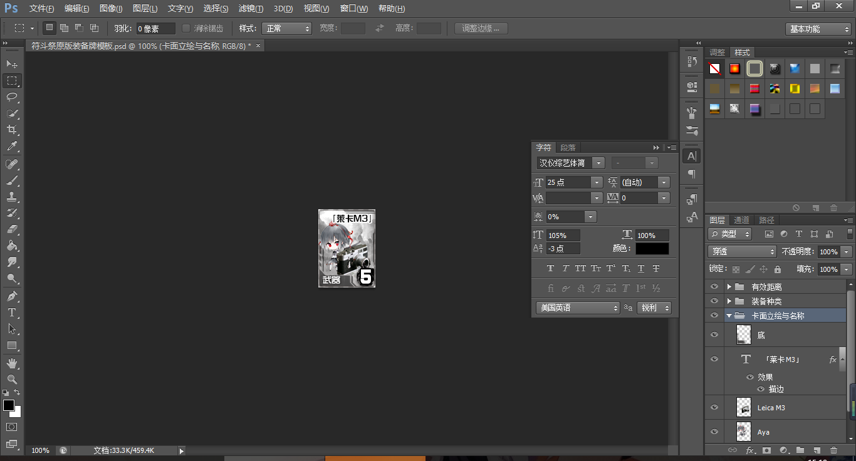Switch to the 段落 tab

point(568,148)
